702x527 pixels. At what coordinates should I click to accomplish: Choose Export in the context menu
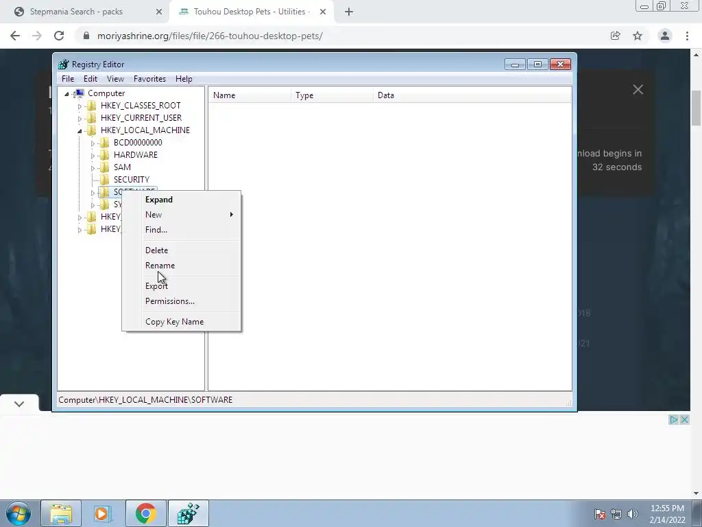(x=156, y=286)
